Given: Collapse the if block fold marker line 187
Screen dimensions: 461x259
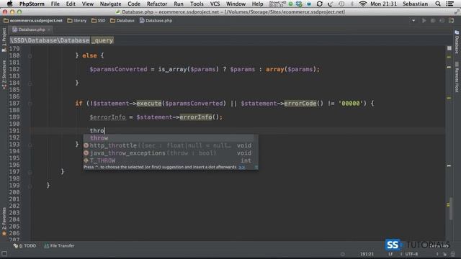Looking at the screenshot, I should pos(30,104).
